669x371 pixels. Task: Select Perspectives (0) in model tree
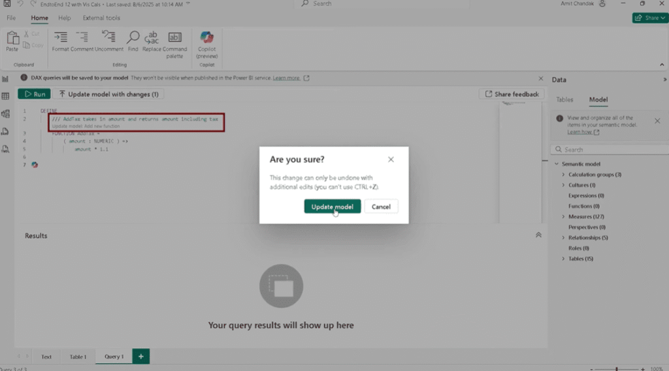pos(587,227)
